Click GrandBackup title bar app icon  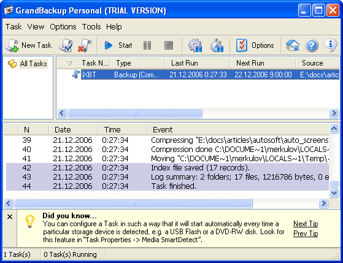pos(9,10)
